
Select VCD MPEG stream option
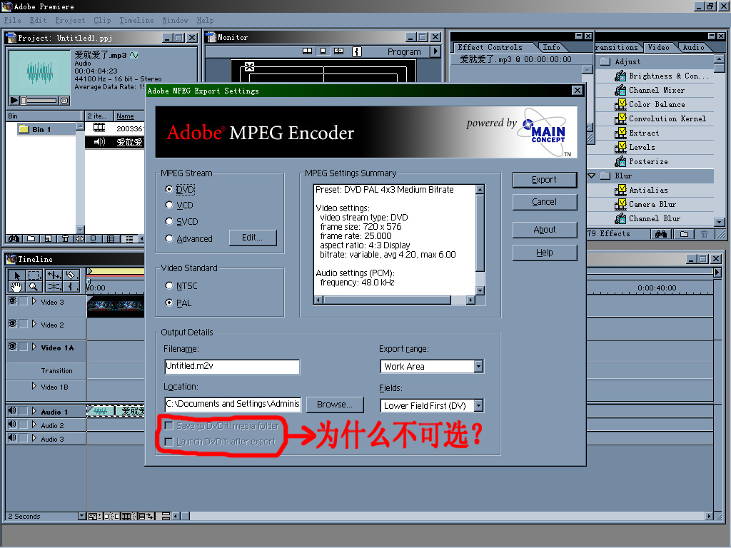(169, 205)
